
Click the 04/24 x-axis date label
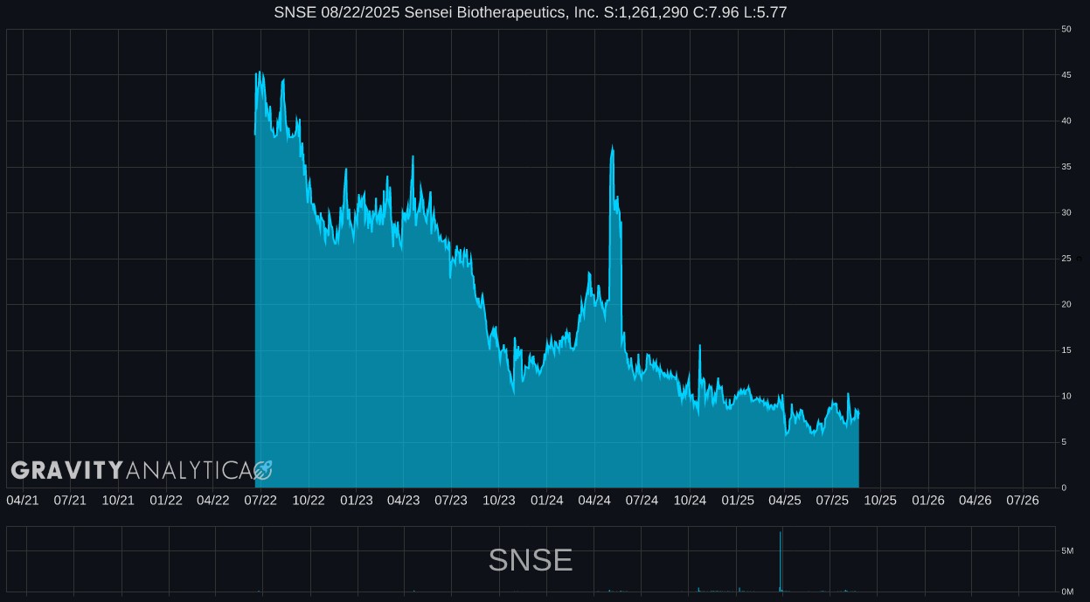[594, 501]
